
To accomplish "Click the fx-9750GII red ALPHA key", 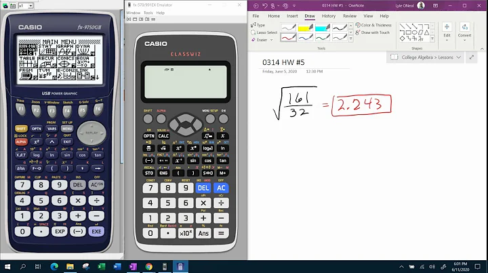I will pyautogui.click(x=21, y=142).
